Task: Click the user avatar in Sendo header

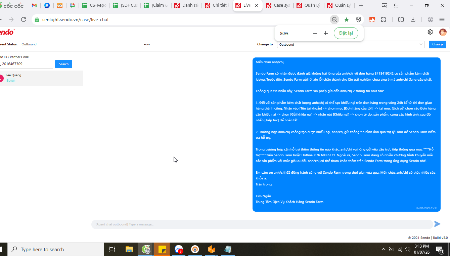Action: pyautogui.click(x=443, y=32)
